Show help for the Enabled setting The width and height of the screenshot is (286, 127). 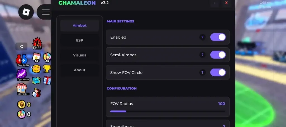202,37
